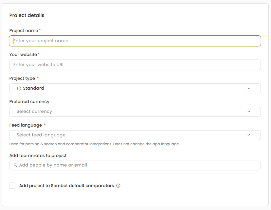Click the chevron arrow in Feed language field
This screenshot has height=210, width=271.
tap(249, 135)
